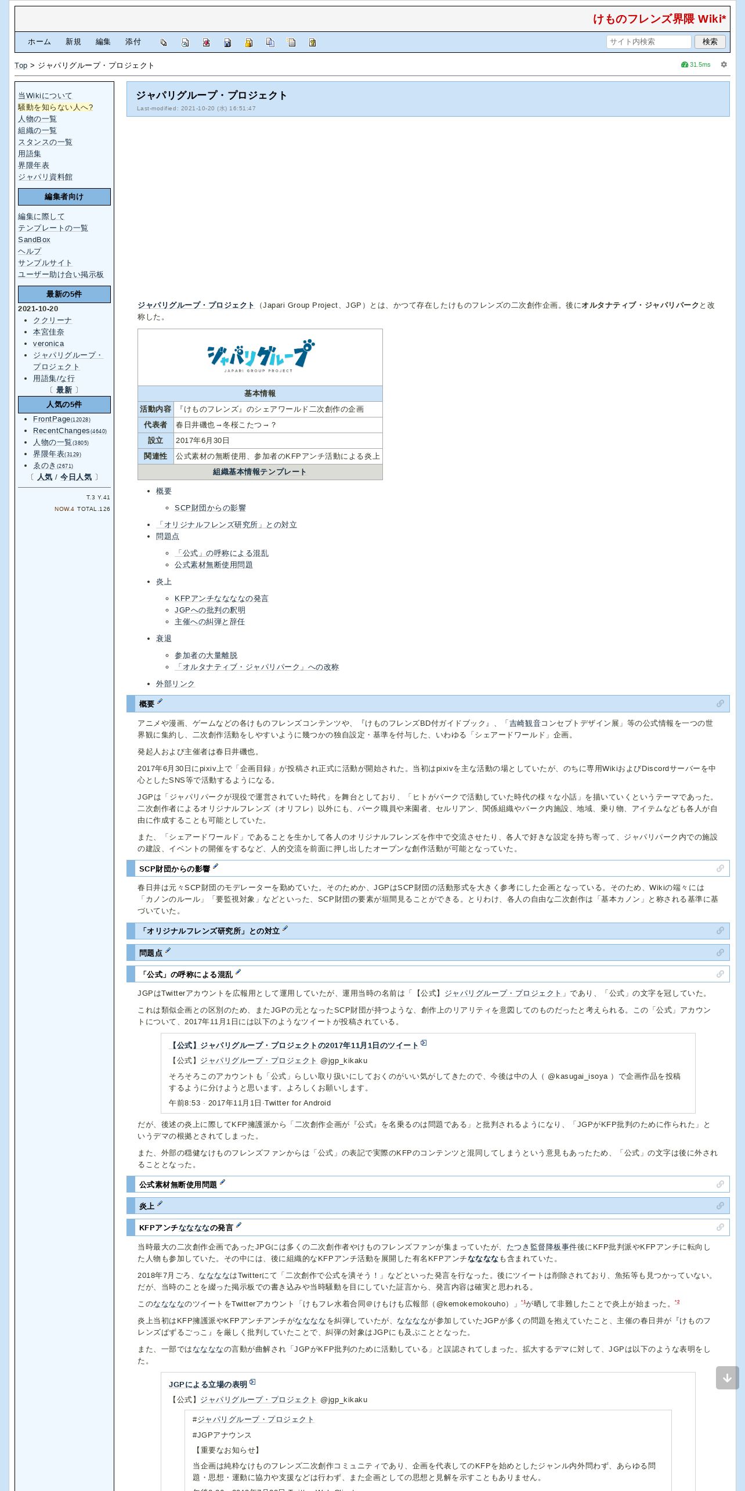Open 当Wikiについて in the sidebar
This screenshot has width=745, height=1491.
45,96
